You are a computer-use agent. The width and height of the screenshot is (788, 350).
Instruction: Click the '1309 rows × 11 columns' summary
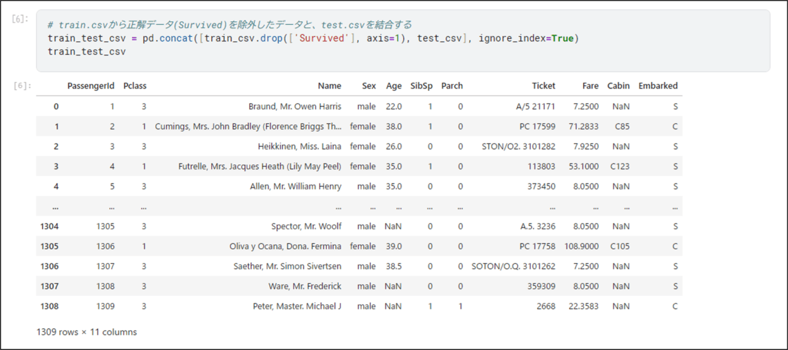coord(87,332)
